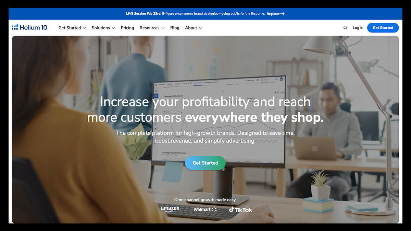The width and height of the screenshot is (411, 231).
Task: Click the hero headline about profitability
Action: (x=205, y=110)
